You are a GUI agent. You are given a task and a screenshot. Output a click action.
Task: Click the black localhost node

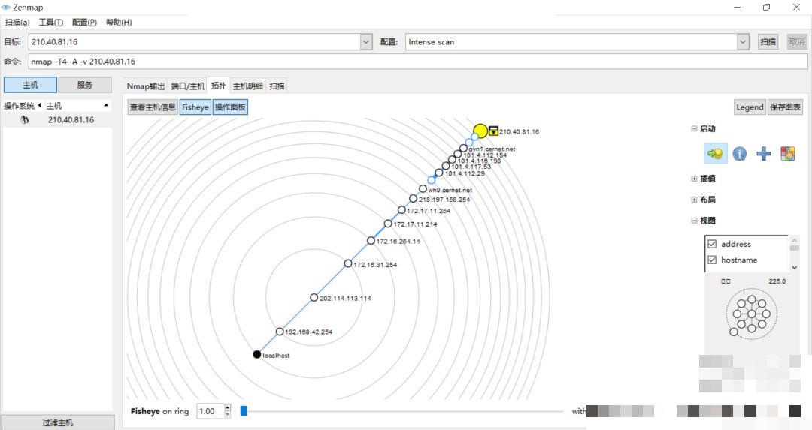coord(257,354)
